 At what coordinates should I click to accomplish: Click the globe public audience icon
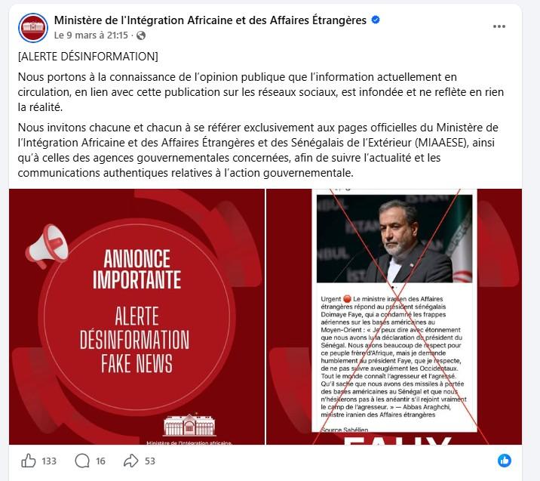[x=141, y=35]
